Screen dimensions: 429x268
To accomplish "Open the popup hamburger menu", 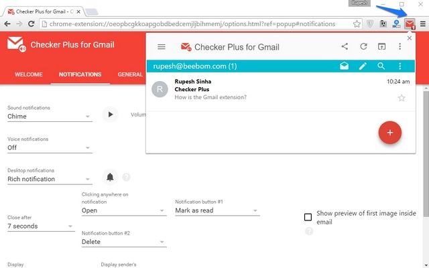I will point(162,47).
